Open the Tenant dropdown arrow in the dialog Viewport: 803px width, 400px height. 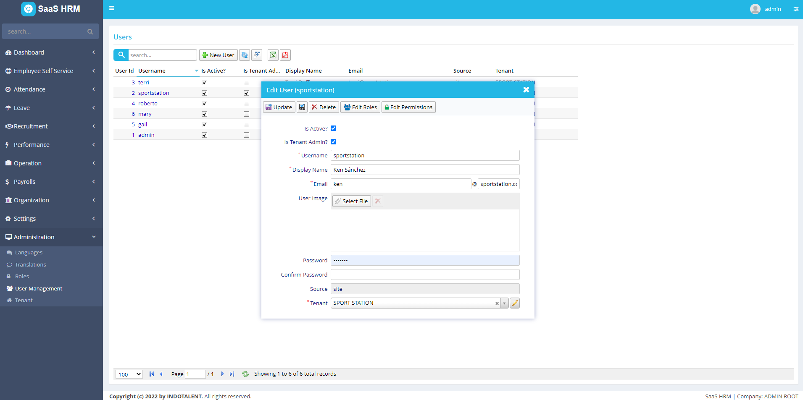point(505,303)
